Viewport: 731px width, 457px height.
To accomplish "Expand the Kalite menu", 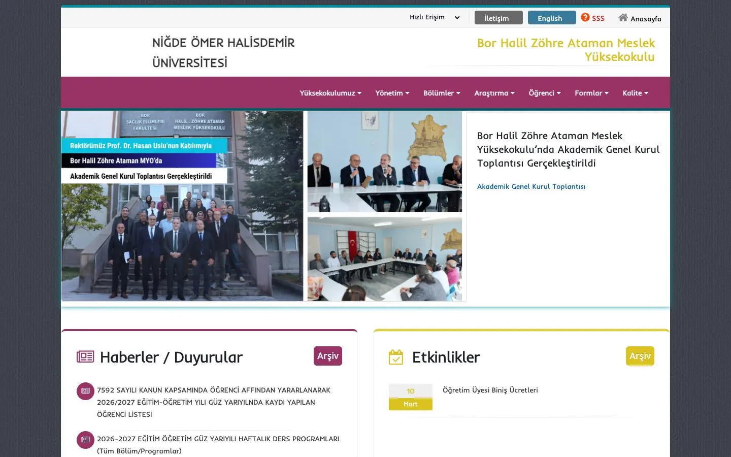I will pyautogui.click(x=636, y=93).
